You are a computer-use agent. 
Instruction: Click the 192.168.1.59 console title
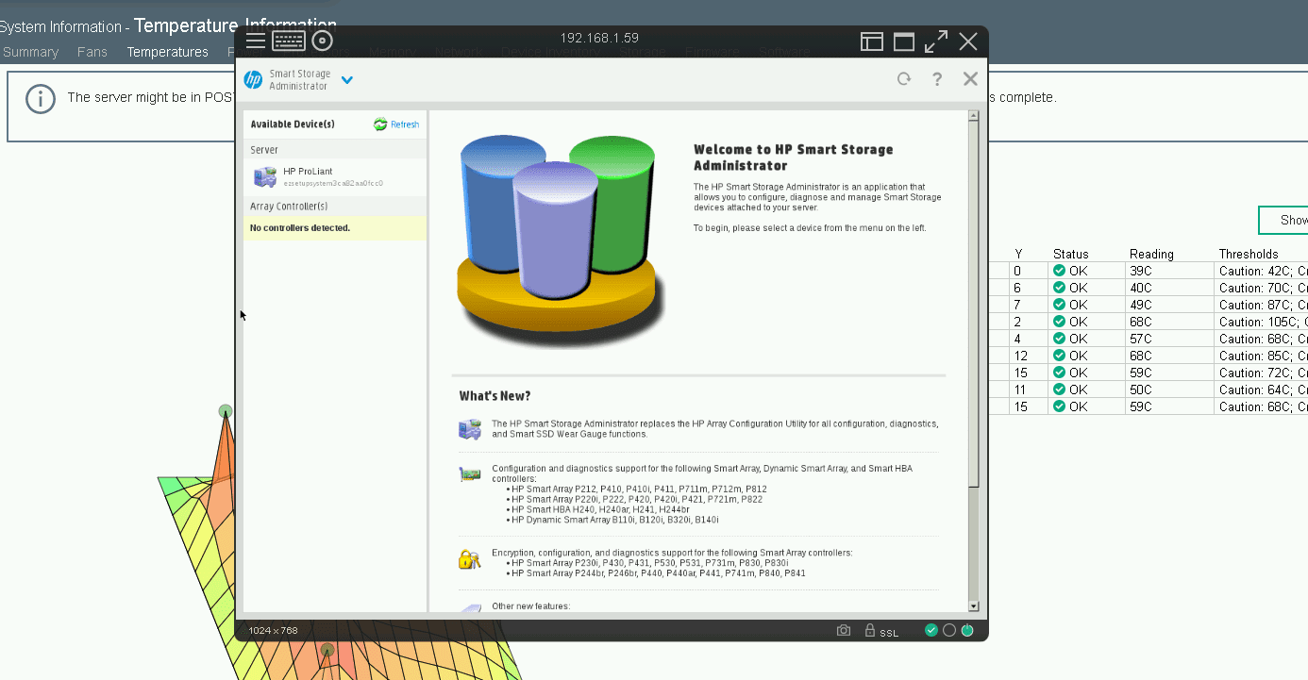point(599,39)
